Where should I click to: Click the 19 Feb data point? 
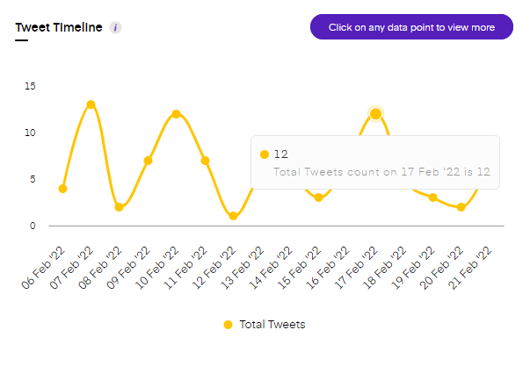[432, 197]
